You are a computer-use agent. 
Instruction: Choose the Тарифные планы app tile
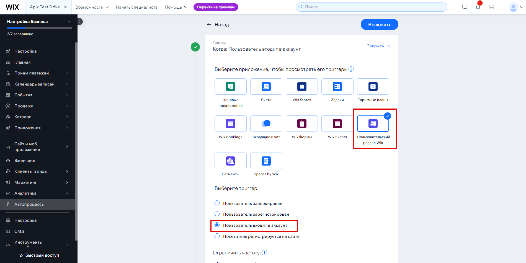(x=373, y=87)
